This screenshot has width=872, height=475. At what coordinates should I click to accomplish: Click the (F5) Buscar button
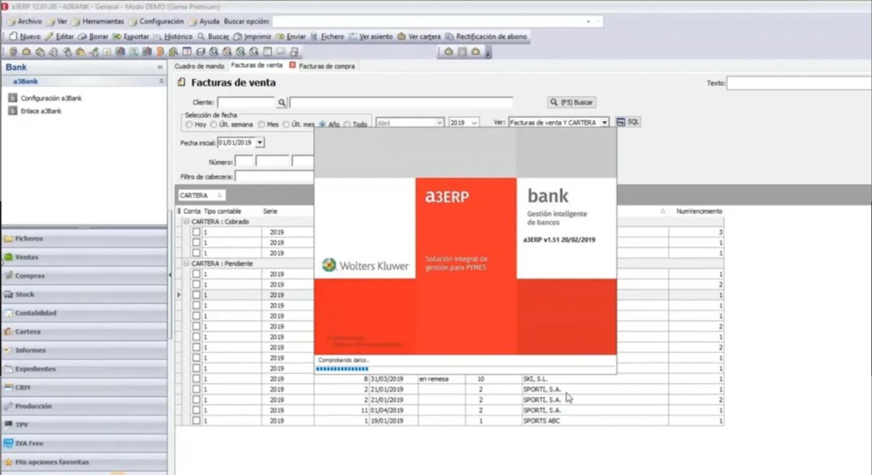coord(571,102)
